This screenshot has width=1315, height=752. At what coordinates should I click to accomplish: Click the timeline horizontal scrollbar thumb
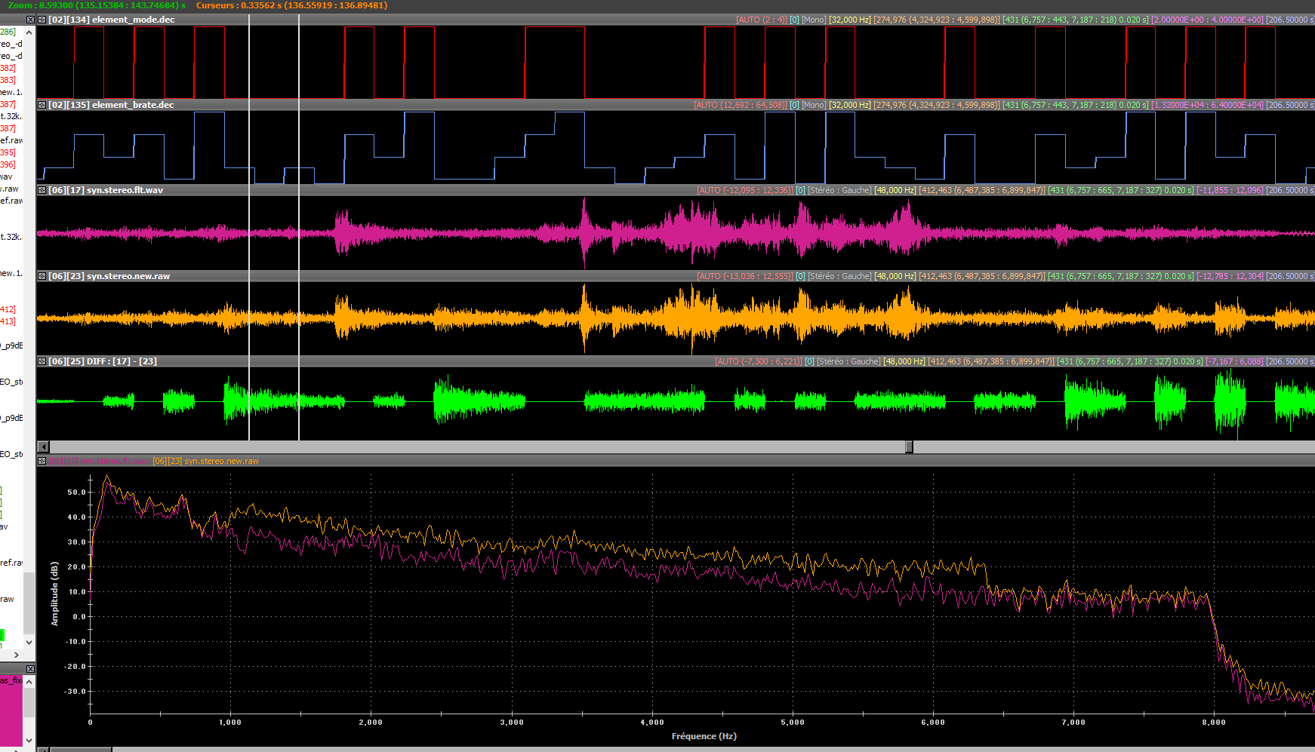click(909, 447)
